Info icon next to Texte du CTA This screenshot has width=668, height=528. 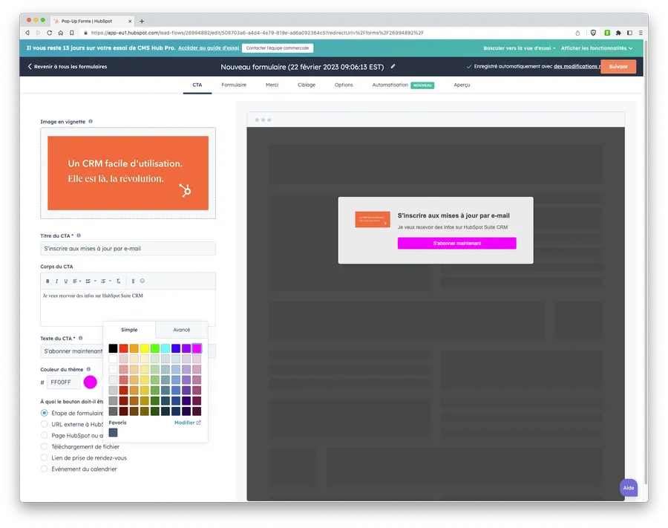(x=80, y=338)
